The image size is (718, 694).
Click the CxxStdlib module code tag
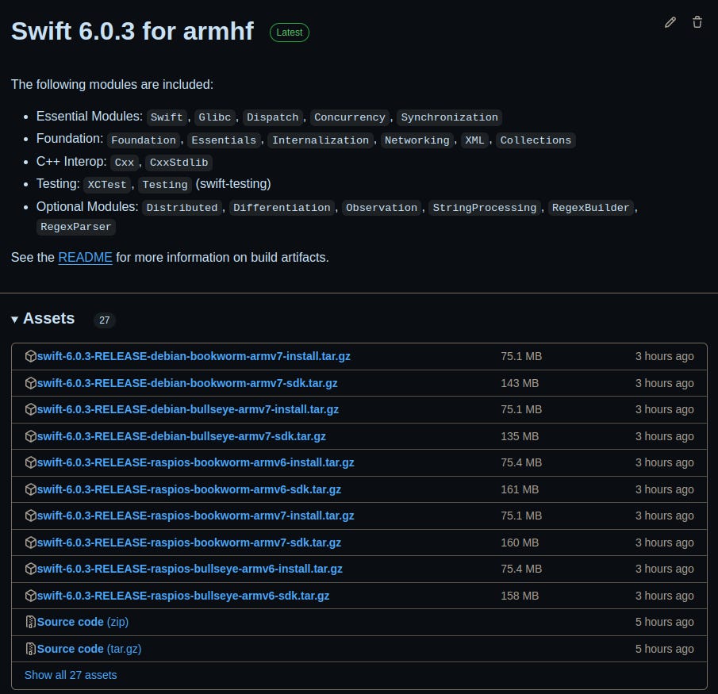(x=179, y=163)
